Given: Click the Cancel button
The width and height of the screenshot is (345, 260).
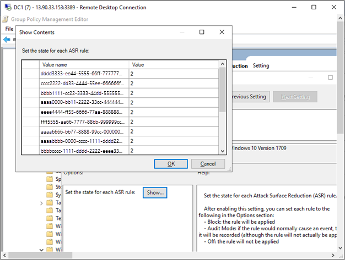Looking at the screenshot, I should 208,164.
